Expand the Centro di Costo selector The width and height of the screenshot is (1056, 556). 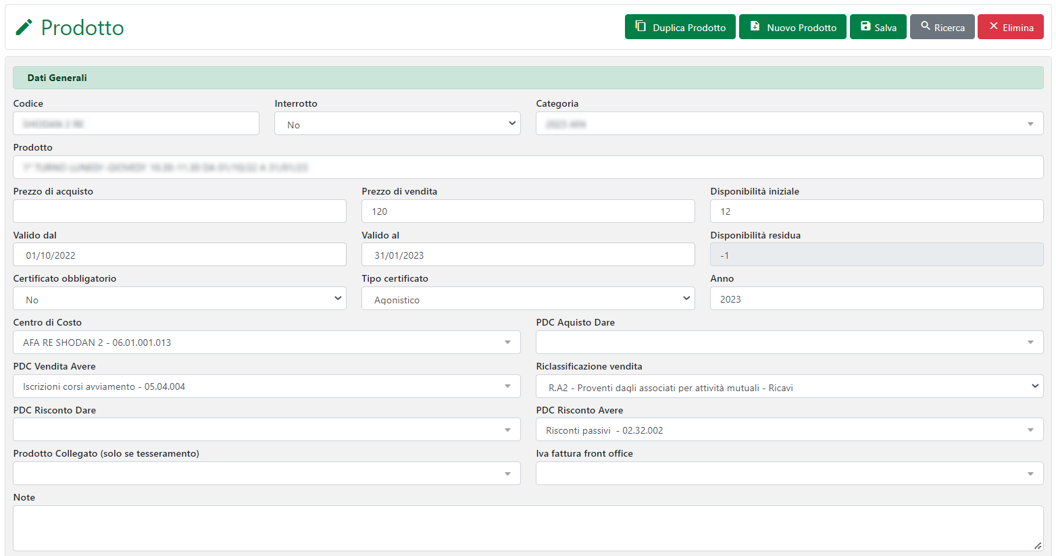click(266, 343)
